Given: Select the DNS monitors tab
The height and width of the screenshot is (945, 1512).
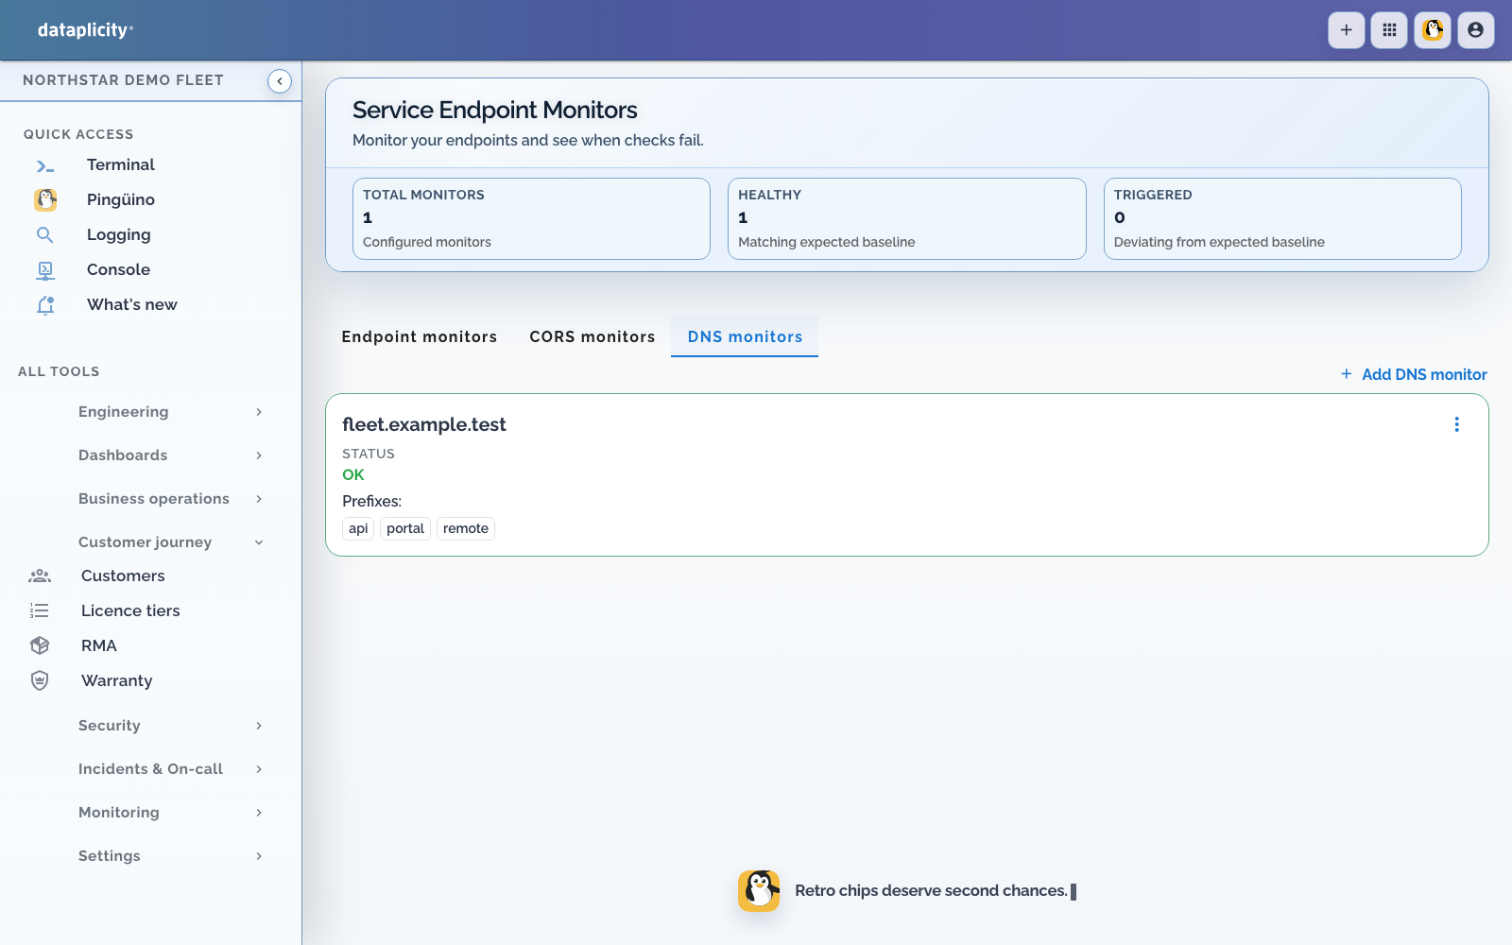Looking at the screenshot, I should tap(745, 336).
